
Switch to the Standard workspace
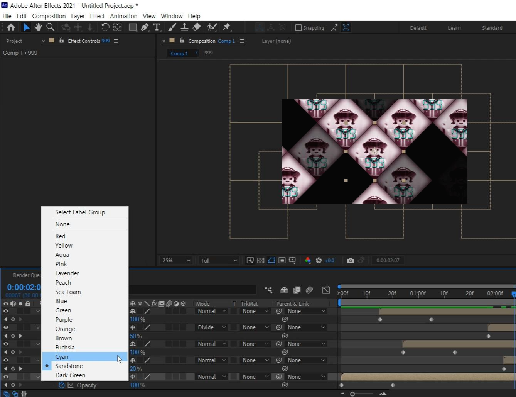tap(492, 28)
